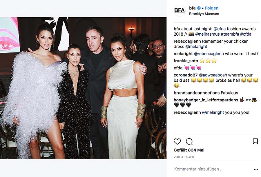The image size is (261, 177).
Task: Open the #cfda hashtag link
Action: point(246,34)
